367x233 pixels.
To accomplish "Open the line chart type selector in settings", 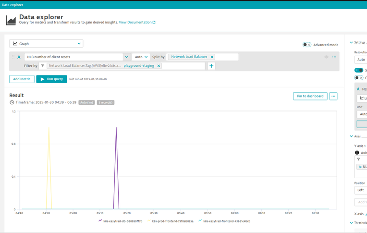I will 362,98.
